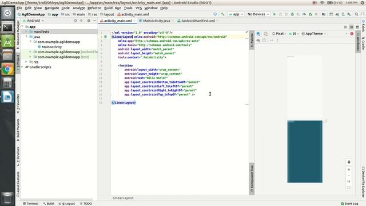Screen dimensions: 366x206
Task: Open the Terminal tool window button
Action: 30,204
